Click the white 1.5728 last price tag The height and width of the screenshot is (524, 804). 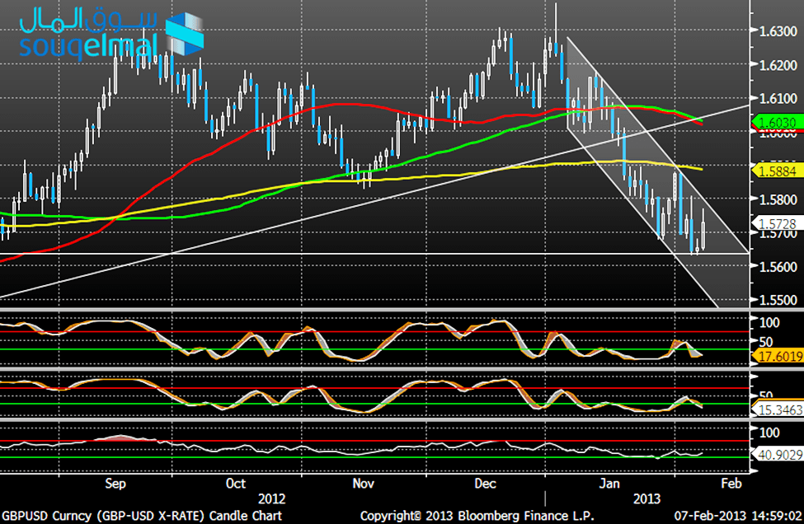[x=777, y=224]
